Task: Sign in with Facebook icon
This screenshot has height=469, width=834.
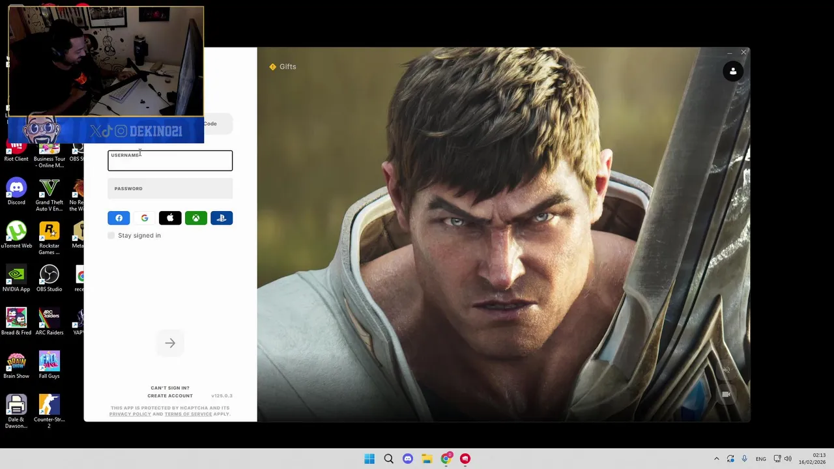Action: click(x=119, y=218)
